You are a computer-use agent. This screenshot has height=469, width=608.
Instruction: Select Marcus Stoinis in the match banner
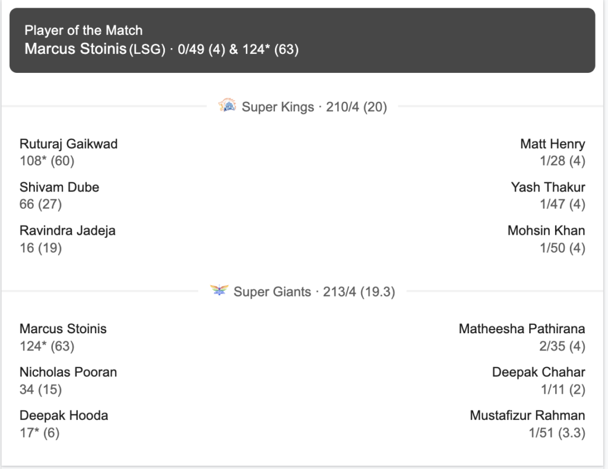76,49
